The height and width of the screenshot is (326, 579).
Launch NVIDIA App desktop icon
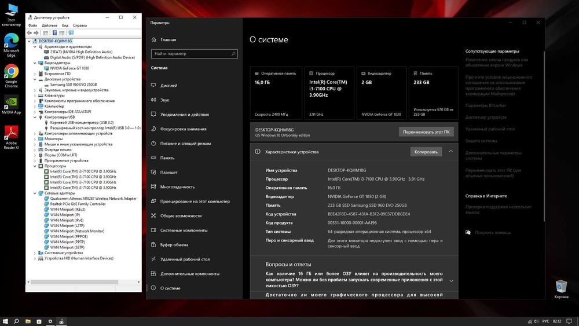tap(11, 105)
